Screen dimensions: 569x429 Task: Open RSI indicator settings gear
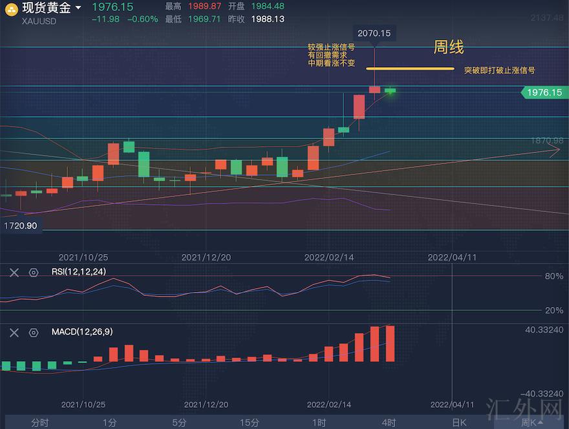click(x=34, y=273)
